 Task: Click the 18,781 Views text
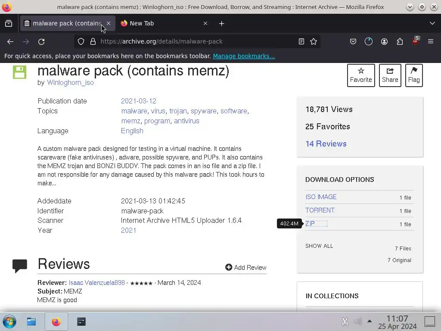pos(329,109)
